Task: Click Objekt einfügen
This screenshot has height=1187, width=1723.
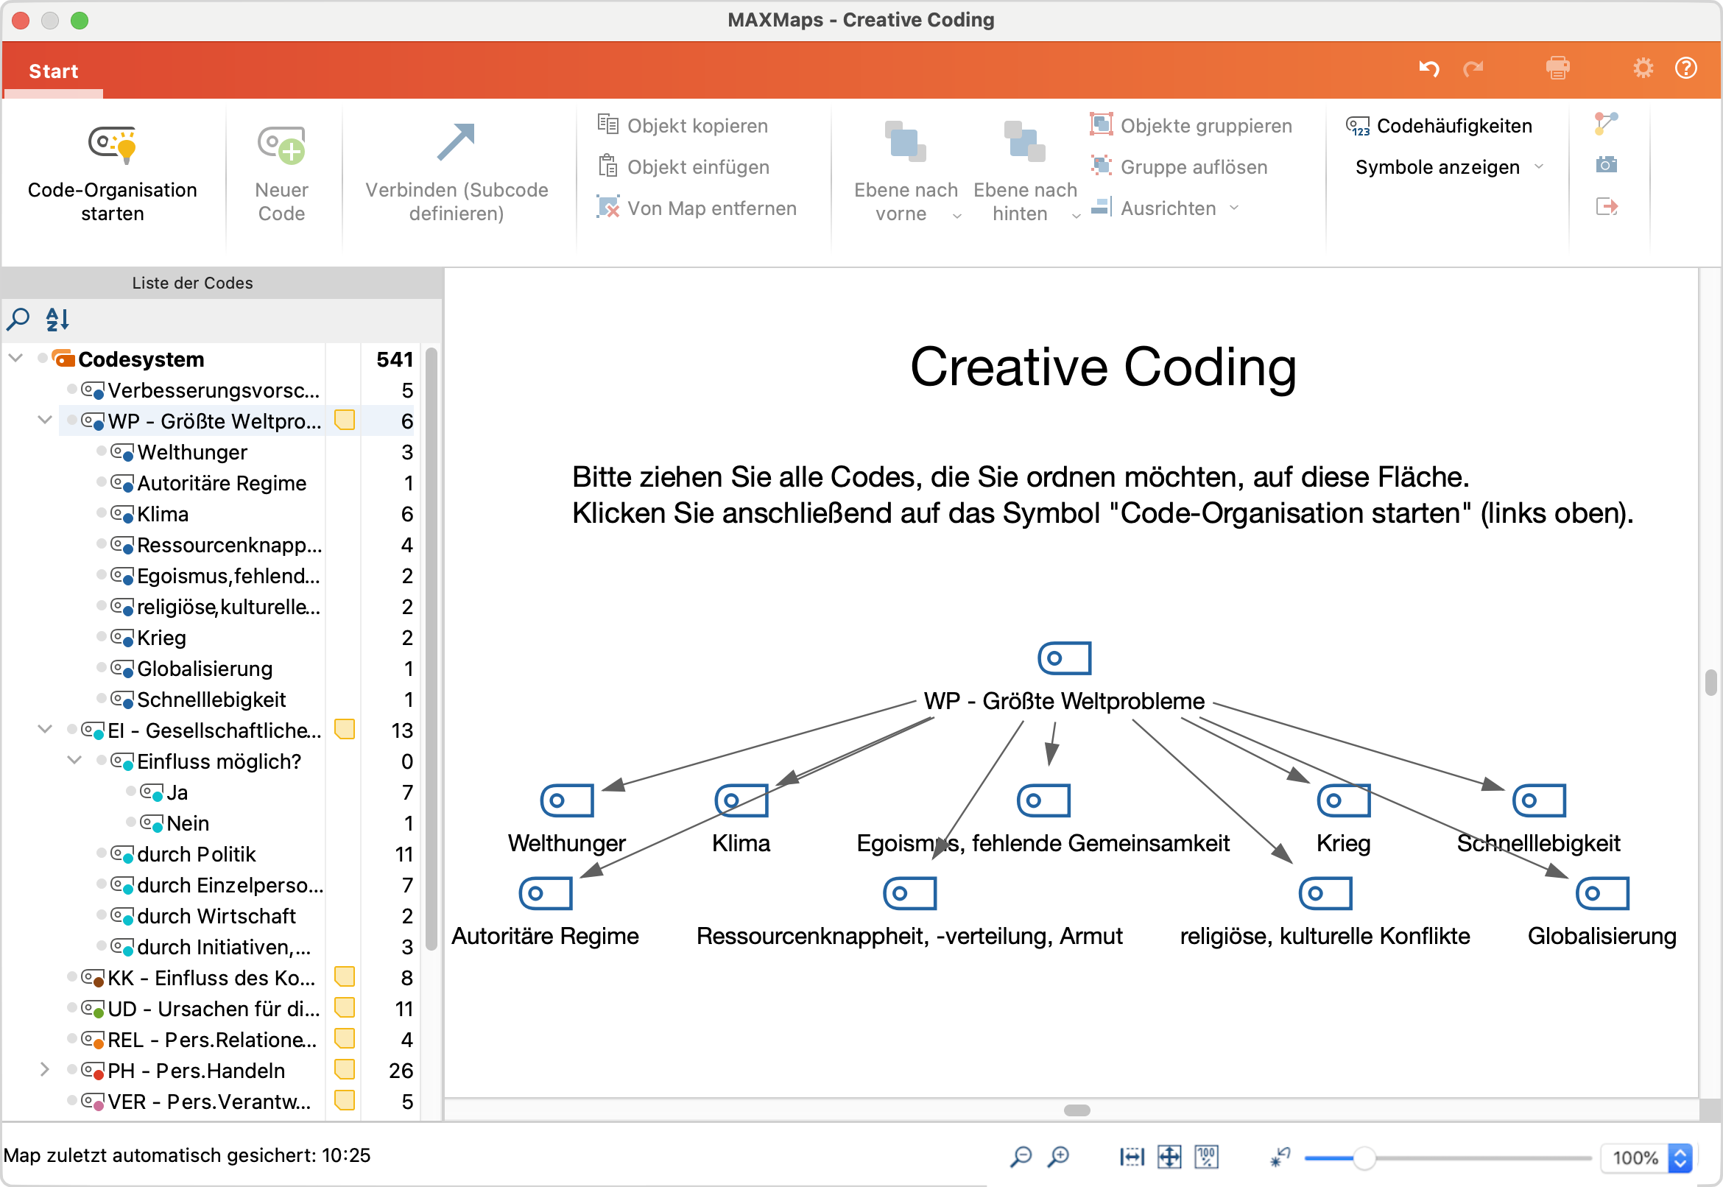Action: 683,166
